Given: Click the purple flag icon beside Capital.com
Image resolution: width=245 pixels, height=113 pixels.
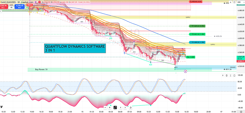Looking at the screenshot, I should pyautogui.click(x=36, y=2).
